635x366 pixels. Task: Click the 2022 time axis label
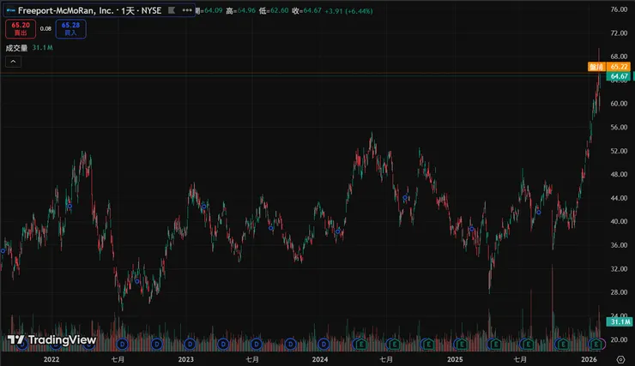51,359
